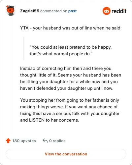This screenshot has width=132, height=165.
Task: Click the reply arrow icon
Action: point(45,140)
